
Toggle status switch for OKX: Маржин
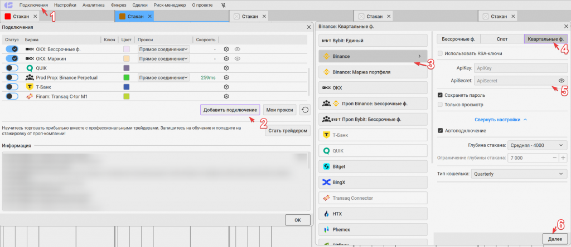point(12,58)
